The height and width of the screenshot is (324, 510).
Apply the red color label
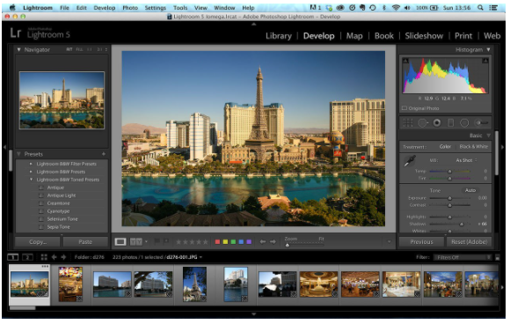click(x=217, y=242)
